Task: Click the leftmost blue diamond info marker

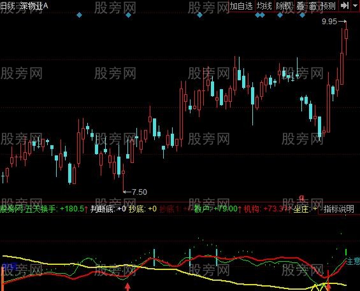Action: 79,15
